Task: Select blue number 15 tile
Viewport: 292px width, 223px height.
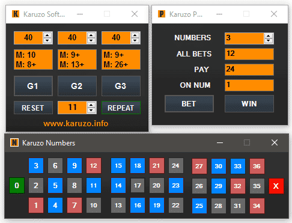Action: [x=118, y=165]
